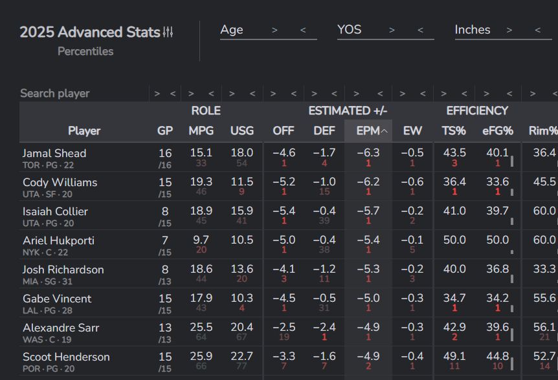558x380 pixels.
Task: Click the greater-than filter above the GP column
Action: click(x=157, y=94)
